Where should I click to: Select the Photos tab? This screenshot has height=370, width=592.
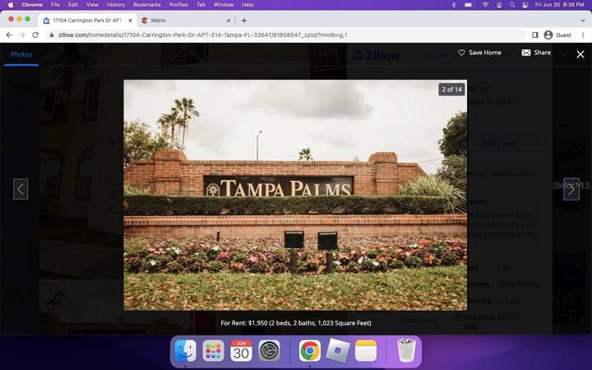(x=21, y=54)
